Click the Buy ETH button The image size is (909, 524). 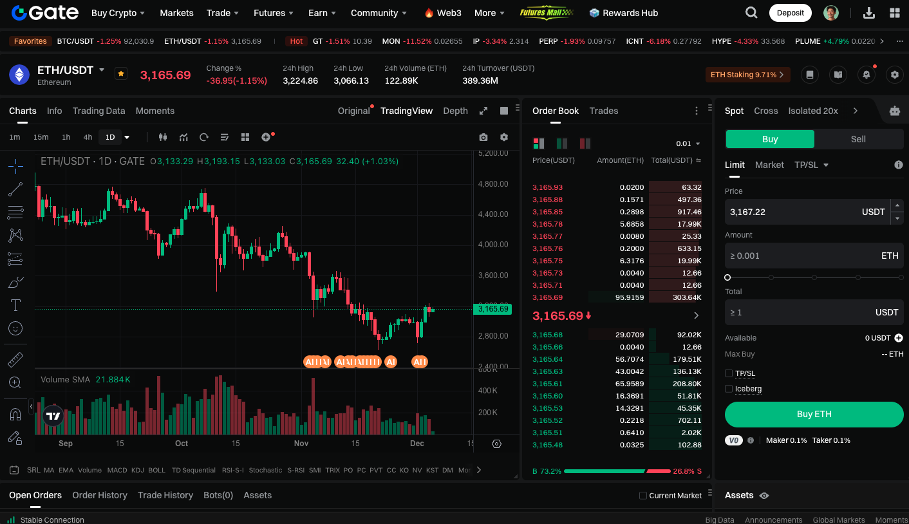[x=814, y=415]
